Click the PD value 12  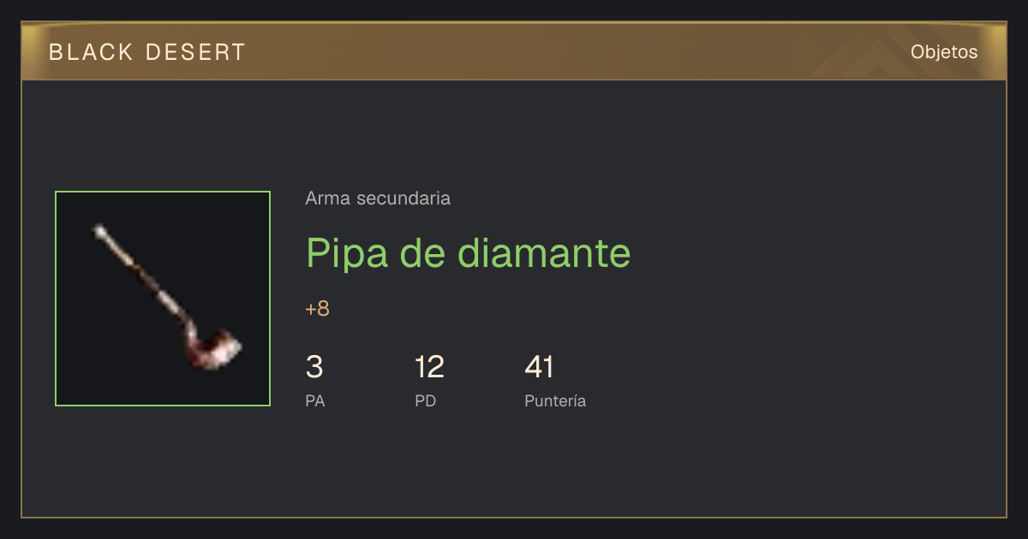[x=429, y=367]
